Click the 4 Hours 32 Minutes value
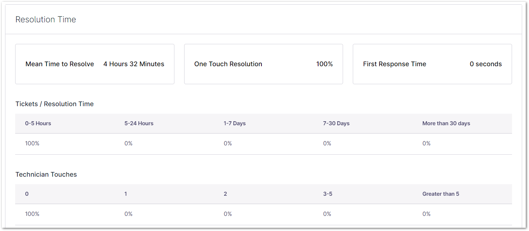 click(134, 64)
